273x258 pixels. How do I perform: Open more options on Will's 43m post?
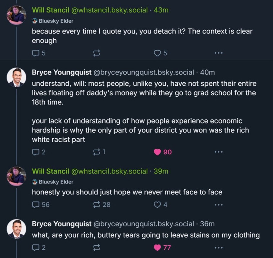218,54
